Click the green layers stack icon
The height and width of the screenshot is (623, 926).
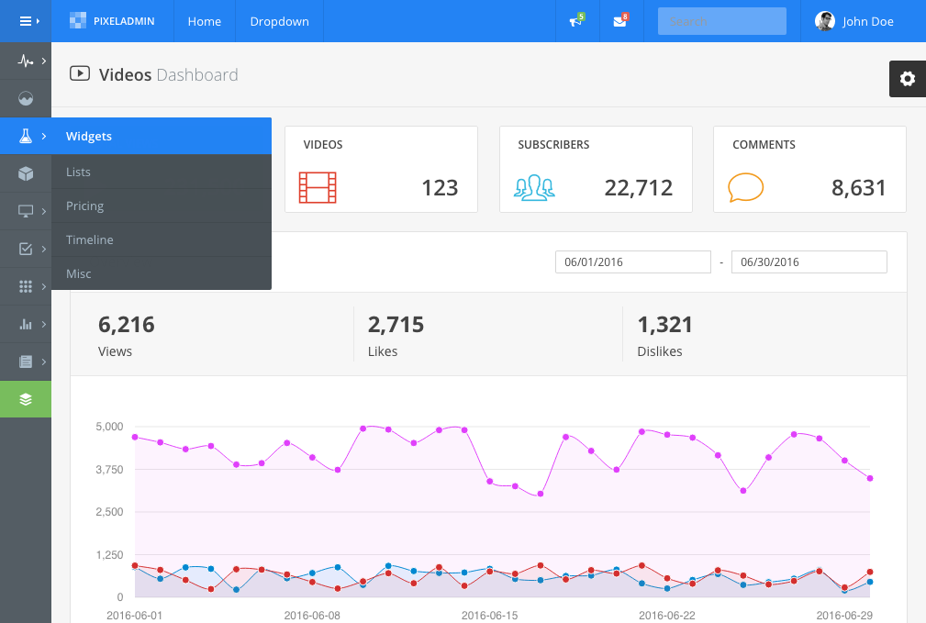[26, 399]
